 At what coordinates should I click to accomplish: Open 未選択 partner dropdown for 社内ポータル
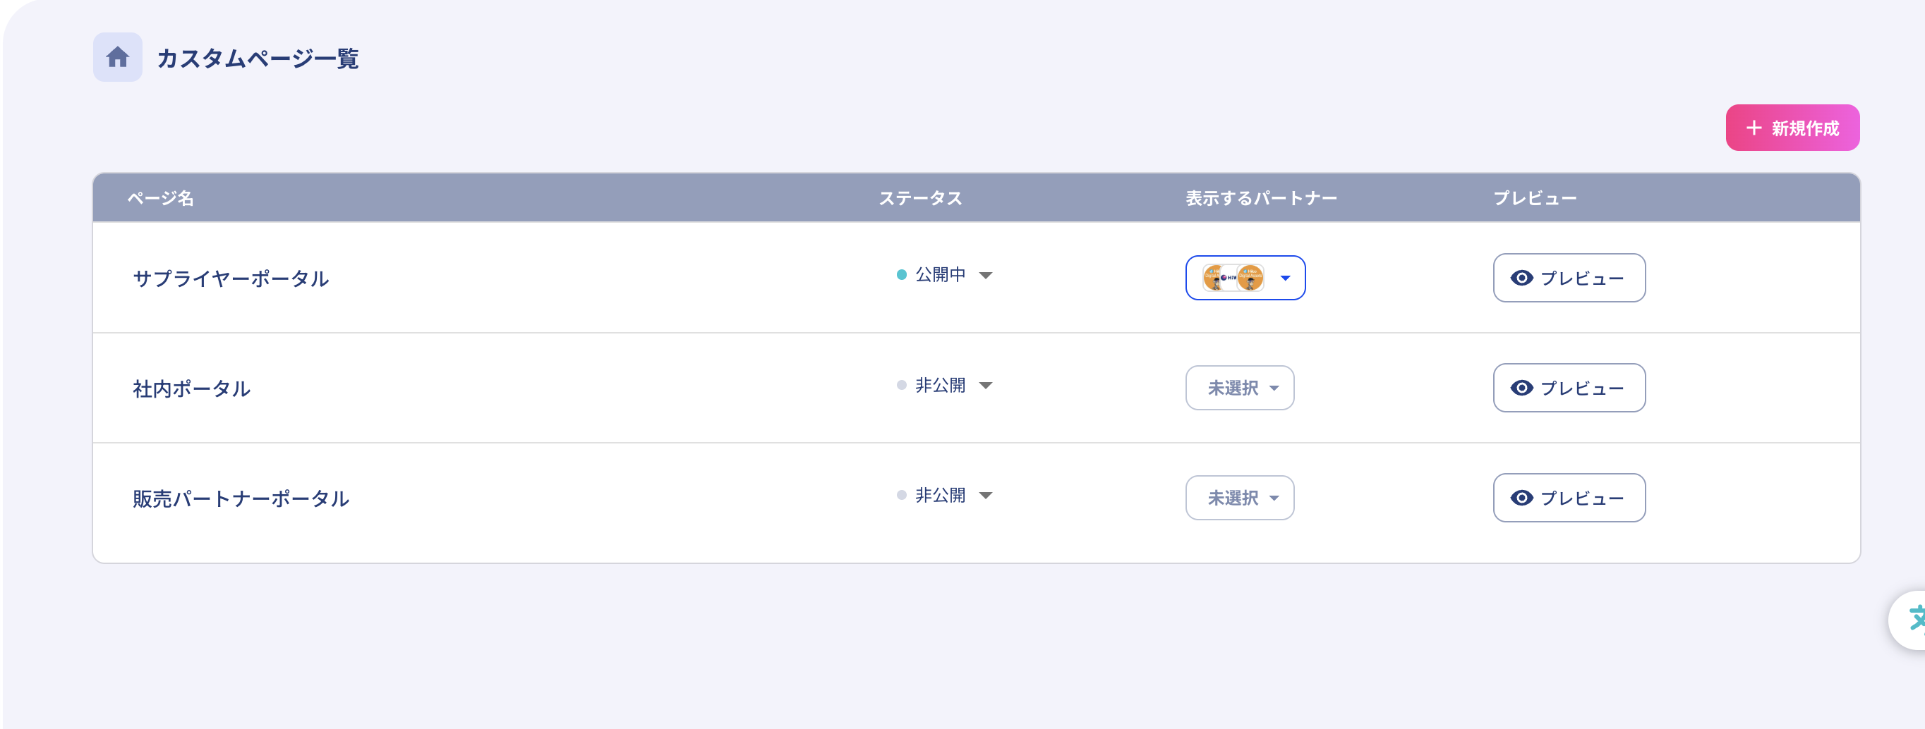click(1240, 388)
